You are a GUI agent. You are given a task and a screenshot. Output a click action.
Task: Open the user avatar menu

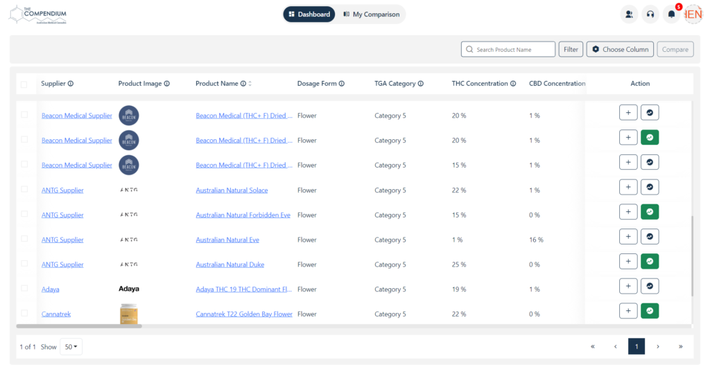[693, 15]
